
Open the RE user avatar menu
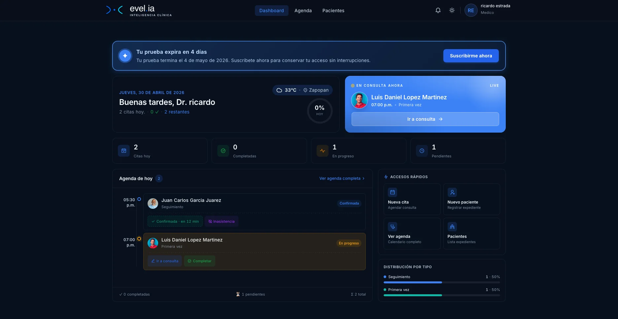(471, 10)
